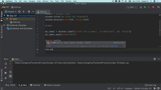Viewport: 161px width, 90px height.
Task: Open the Navigate menu
Action: [x=32, y=1]
